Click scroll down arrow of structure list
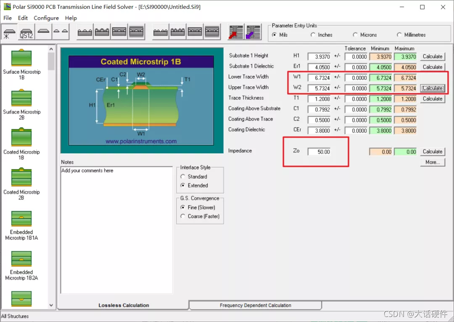 [x=51, y=305]
